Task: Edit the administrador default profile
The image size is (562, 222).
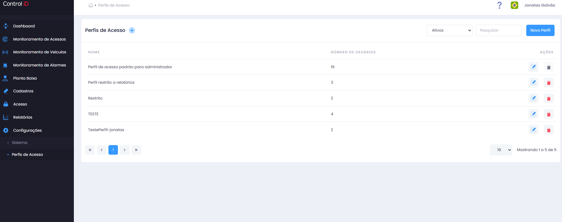Action: 533,67
